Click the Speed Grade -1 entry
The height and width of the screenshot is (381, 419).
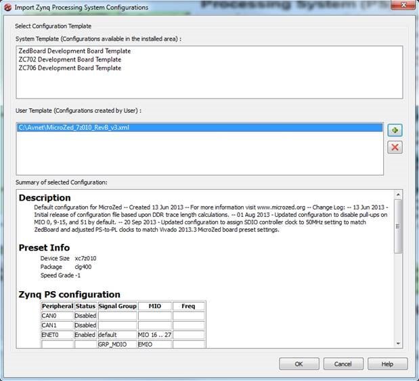pos(60,276)
